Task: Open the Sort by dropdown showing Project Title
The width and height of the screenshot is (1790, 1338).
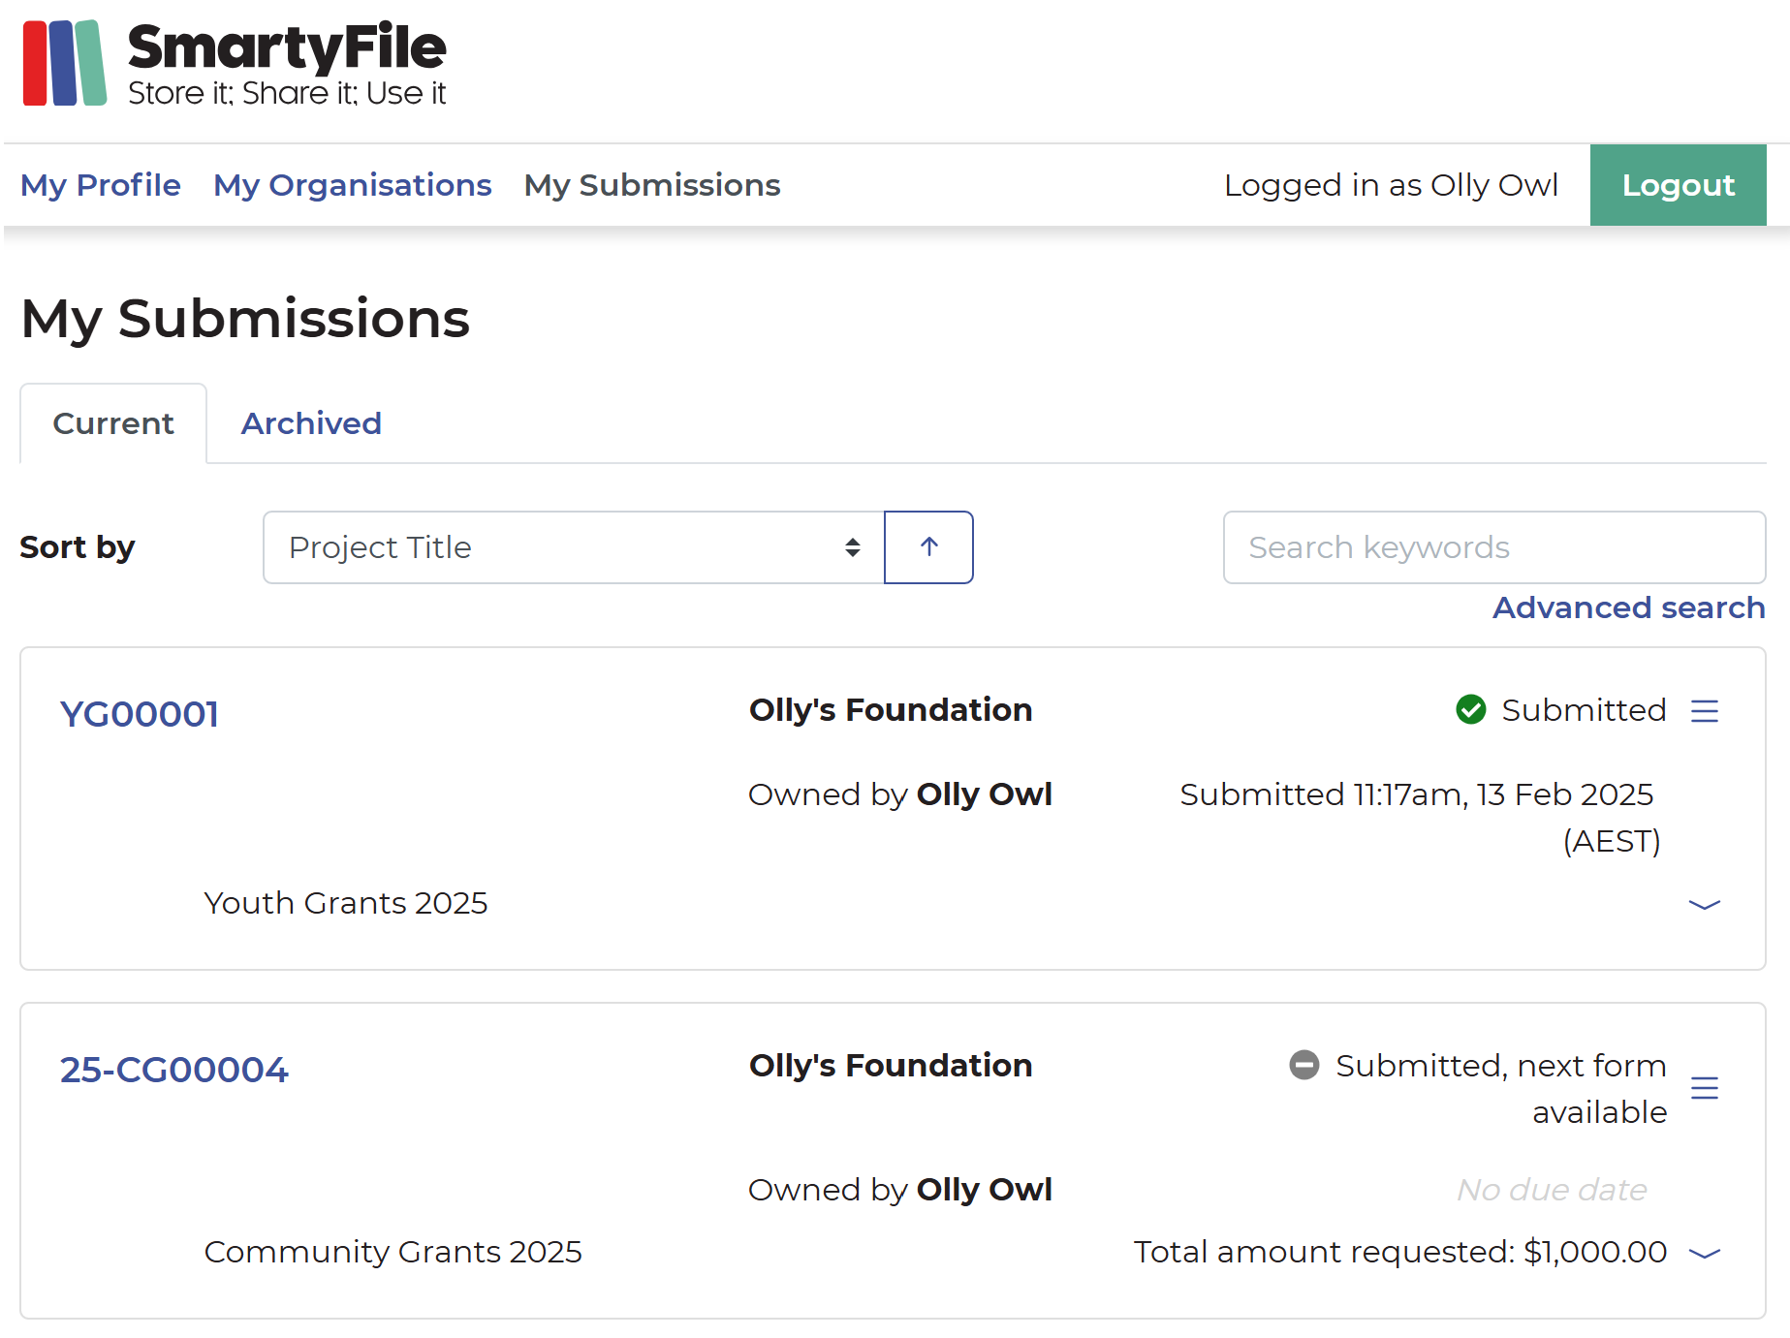Action: pos(572,547)
